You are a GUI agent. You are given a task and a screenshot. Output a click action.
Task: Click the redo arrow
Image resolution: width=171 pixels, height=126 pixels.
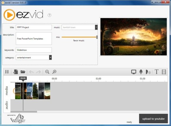pos(39,72)
